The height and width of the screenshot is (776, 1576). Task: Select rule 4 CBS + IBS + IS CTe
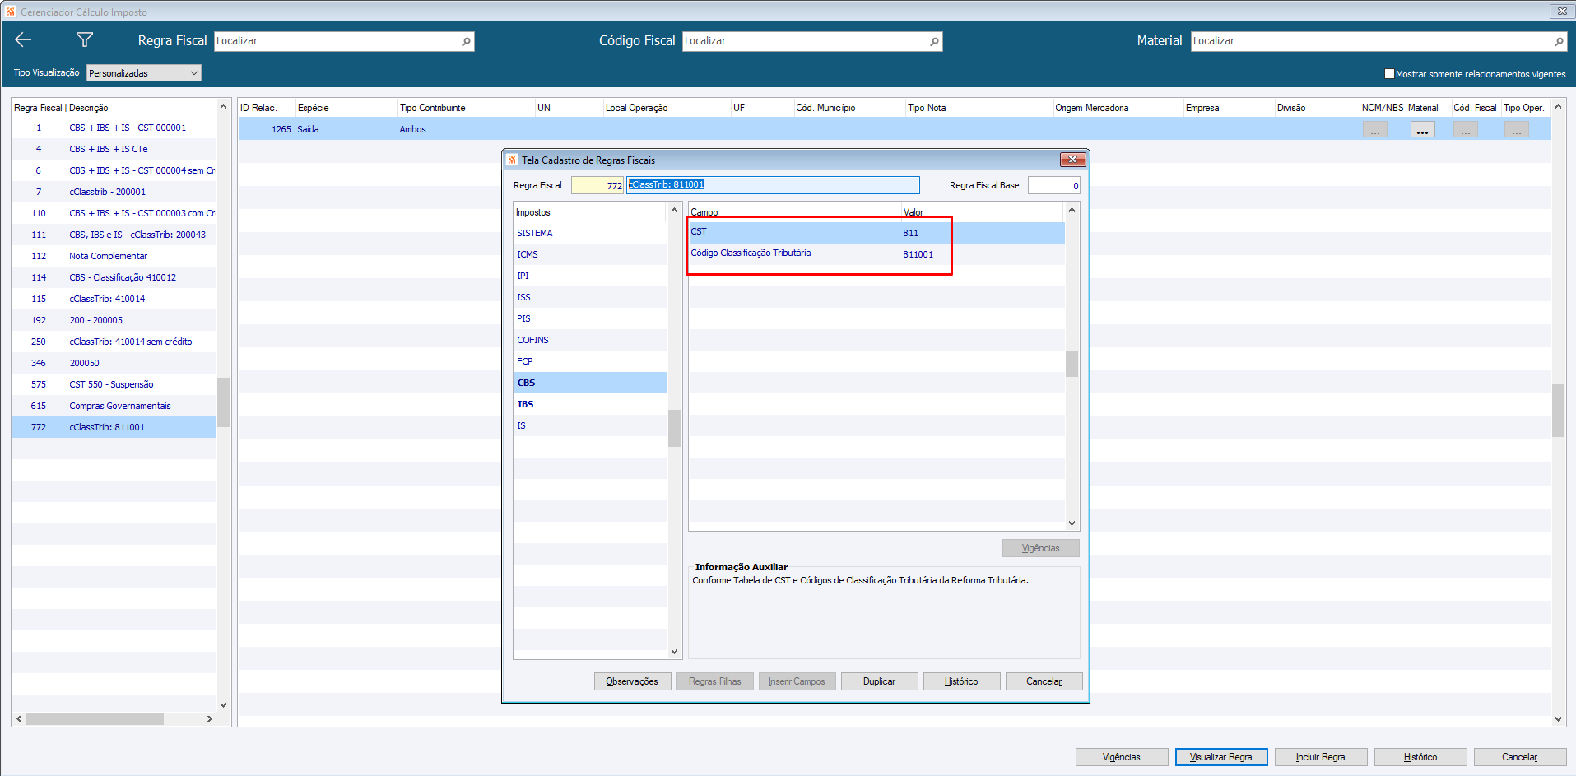click(114, 149)
